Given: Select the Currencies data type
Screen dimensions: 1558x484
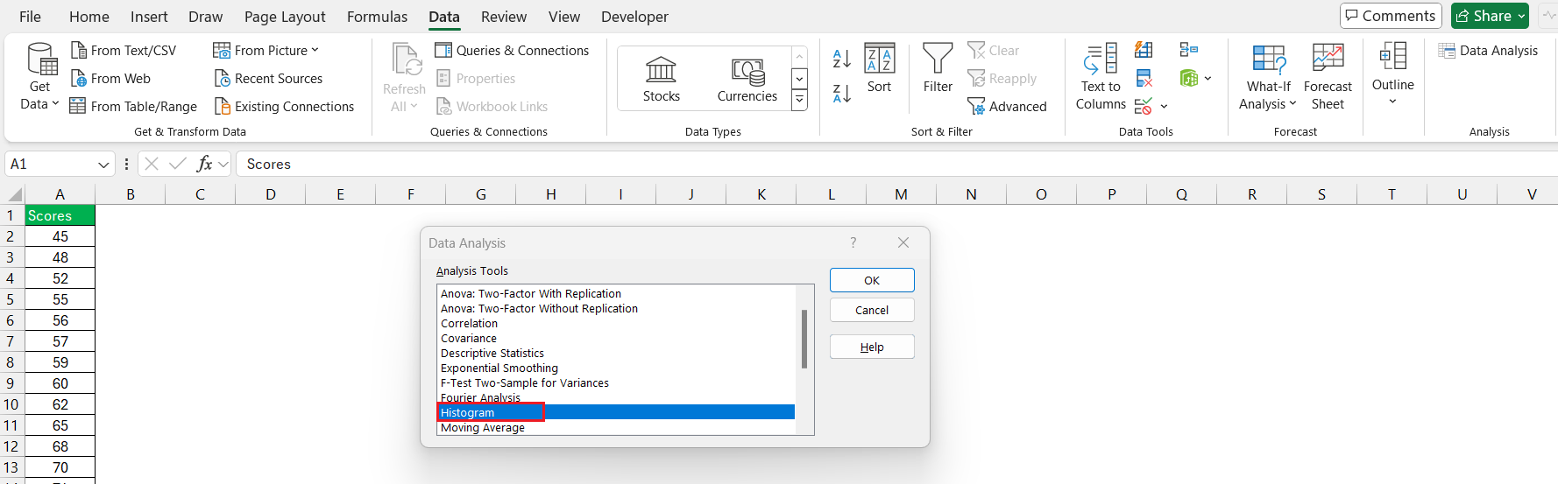Looking at the screenshot, I should (747, 80).
